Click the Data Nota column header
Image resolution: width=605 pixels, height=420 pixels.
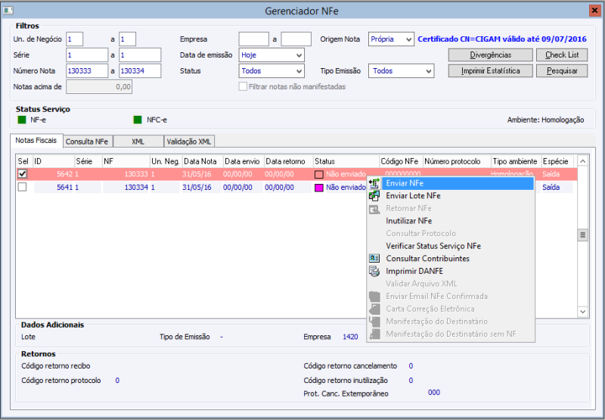pyautogui.click(x=203, y=161)
